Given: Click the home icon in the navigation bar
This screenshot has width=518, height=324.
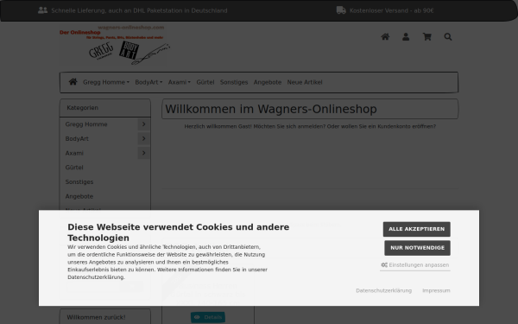Looking at the screenshot, I should 73,82.
